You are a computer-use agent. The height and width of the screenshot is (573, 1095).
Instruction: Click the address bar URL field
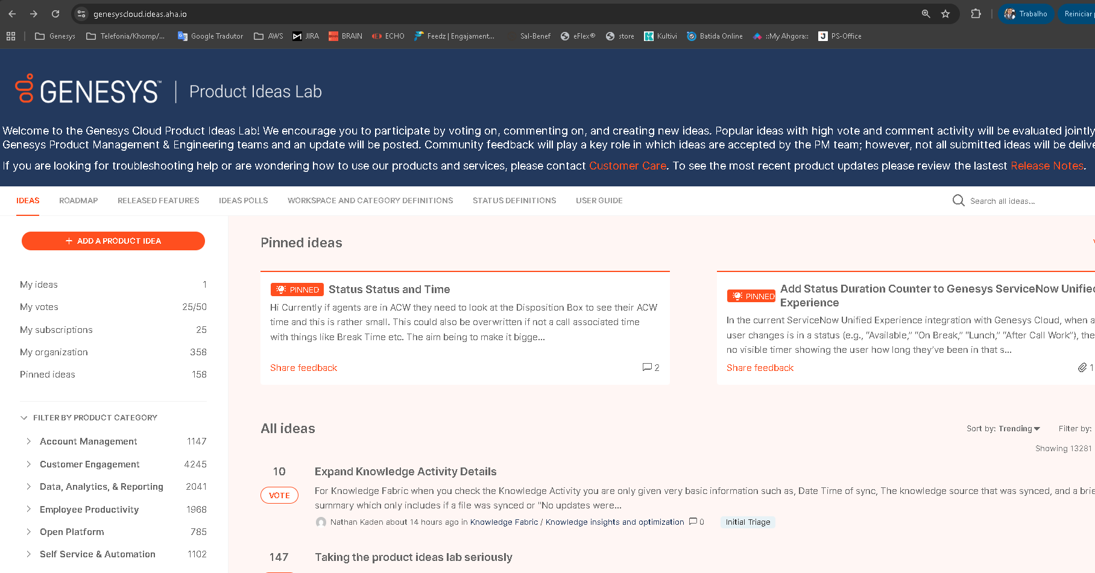click(140, 14)
